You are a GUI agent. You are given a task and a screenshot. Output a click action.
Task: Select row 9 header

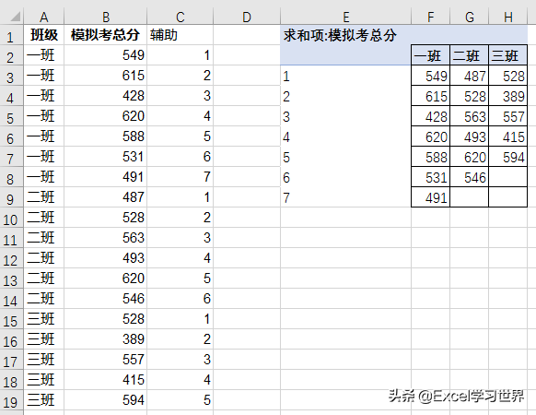(12, 197)
